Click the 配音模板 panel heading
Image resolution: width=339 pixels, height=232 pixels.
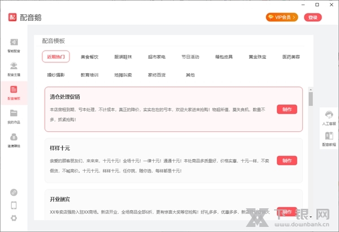[54, 41]
